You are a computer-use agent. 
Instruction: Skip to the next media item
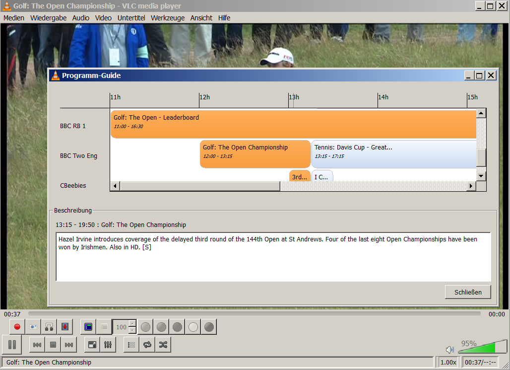(68, 345)
